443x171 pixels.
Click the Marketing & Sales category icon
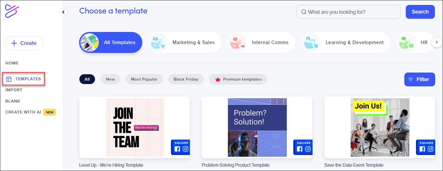(158, 43)
